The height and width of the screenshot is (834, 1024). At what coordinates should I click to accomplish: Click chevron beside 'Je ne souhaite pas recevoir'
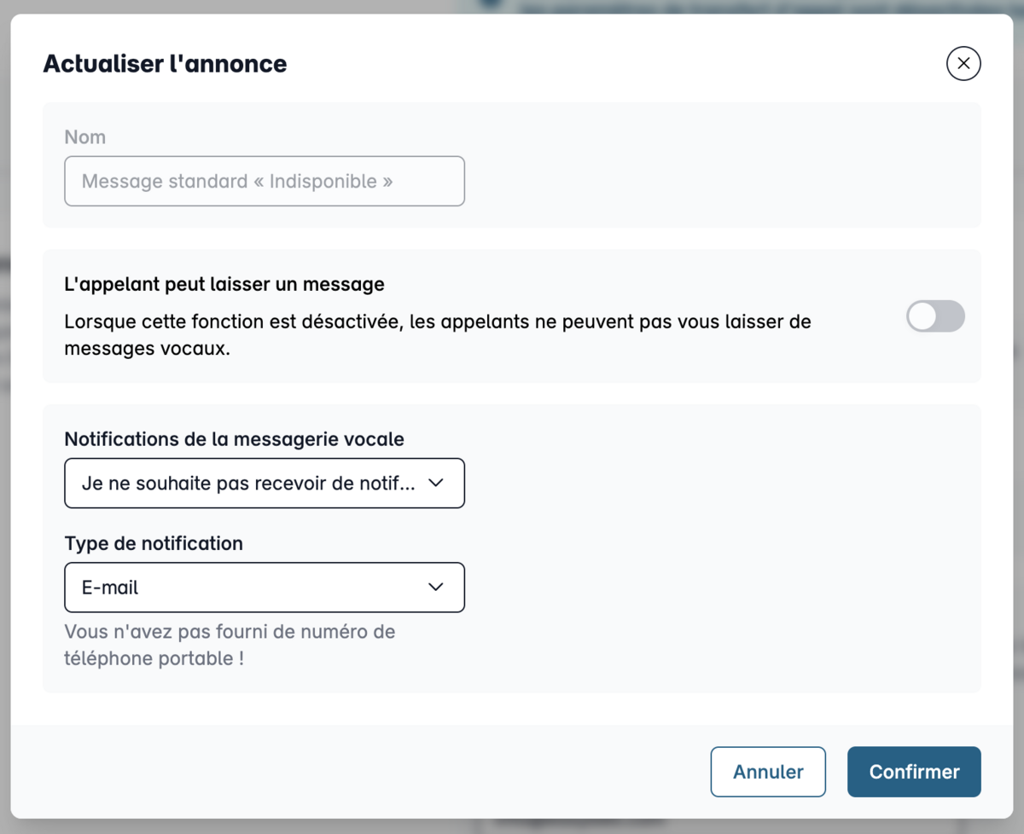(435, 484)
